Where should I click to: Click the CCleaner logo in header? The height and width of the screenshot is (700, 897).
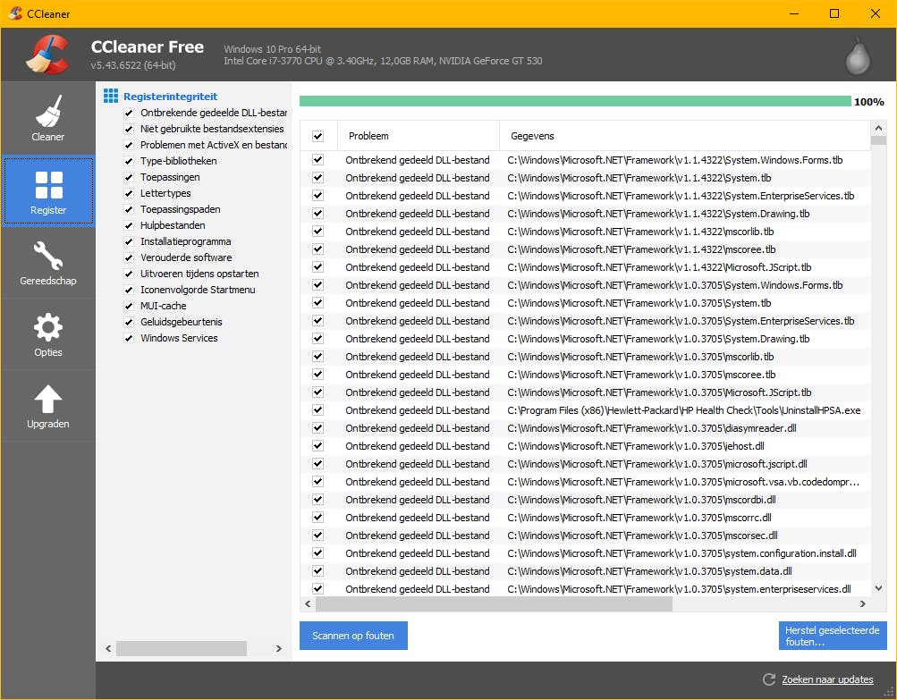click(x=47, y=55)
